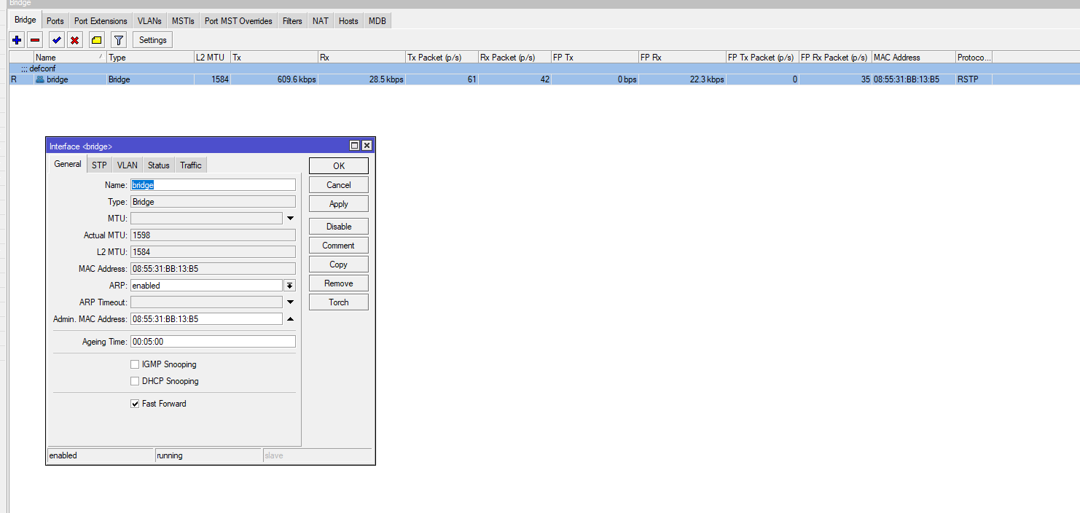Image resolution: width=1080 pixels, height=513 pixels.
Task: Click the Admin. MAC Address input field
Action: click(x=206, y=319)
